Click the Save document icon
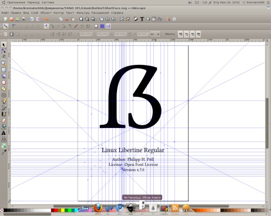This screenshot has width=271, height=216. (17, 19)
